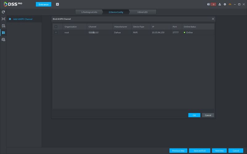
Task: Confirm binding with the OK button
Action: tap(194, 115)
